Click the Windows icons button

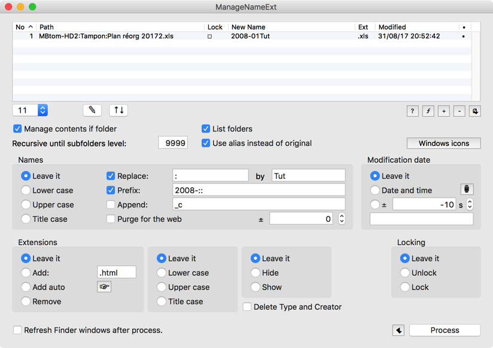tap(443, 144)
